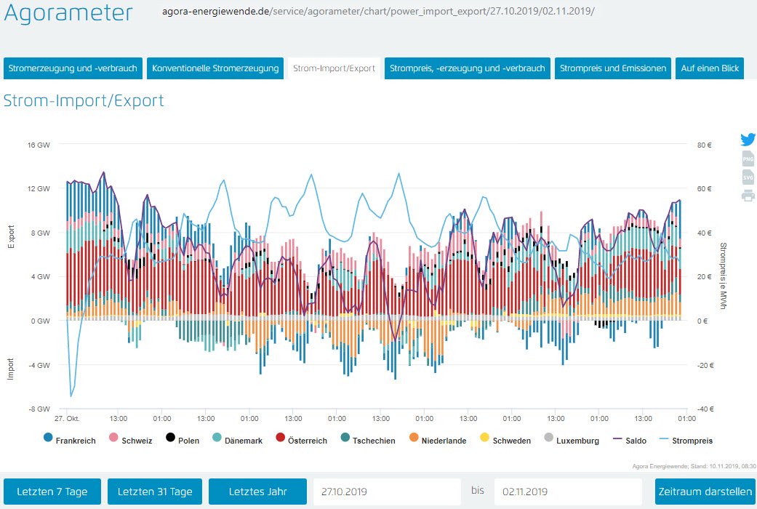This screenshot has width=757, height=509.
Task: Open the Stromerzeugung und -verbrauch tab
Action: click(x=73, y=68)
